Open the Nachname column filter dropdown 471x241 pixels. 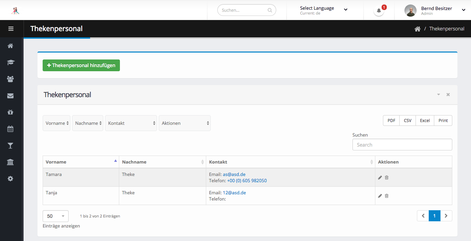pos(88,123)
